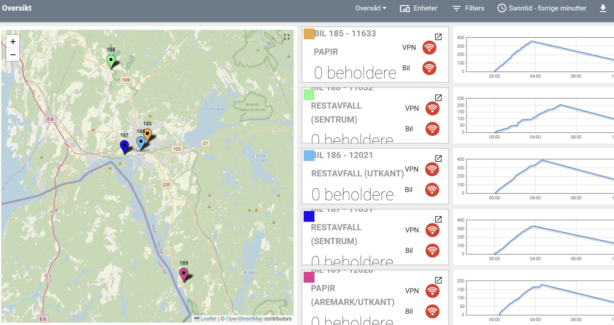Viewport: 614px width, 325px height.
Task: Click Bil wifi status icon for BIL 186
Action: coord(432,190)
